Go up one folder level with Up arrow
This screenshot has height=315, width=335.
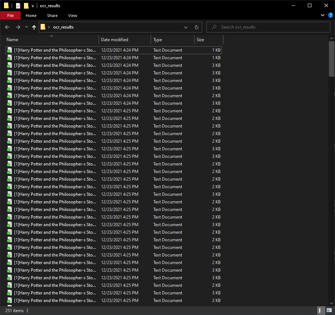point(34,27)
